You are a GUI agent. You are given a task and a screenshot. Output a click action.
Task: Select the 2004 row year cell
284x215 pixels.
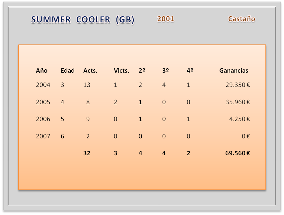(x=43, y=85)
